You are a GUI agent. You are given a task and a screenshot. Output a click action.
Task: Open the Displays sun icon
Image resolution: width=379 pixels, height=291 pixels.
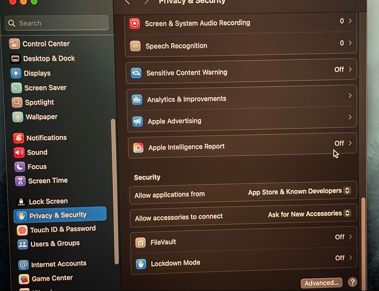(x=16, y=73)
